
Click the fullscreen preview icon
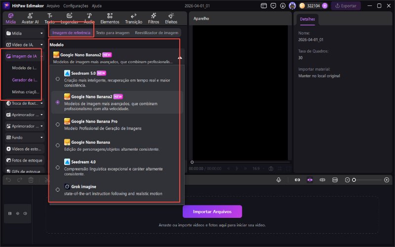click(288, 168)
